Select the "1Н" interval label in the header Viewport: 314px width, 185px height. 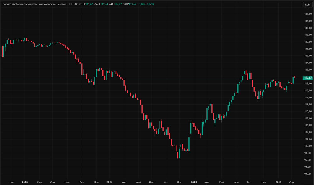pyautogui.click(x=70, y=4)
